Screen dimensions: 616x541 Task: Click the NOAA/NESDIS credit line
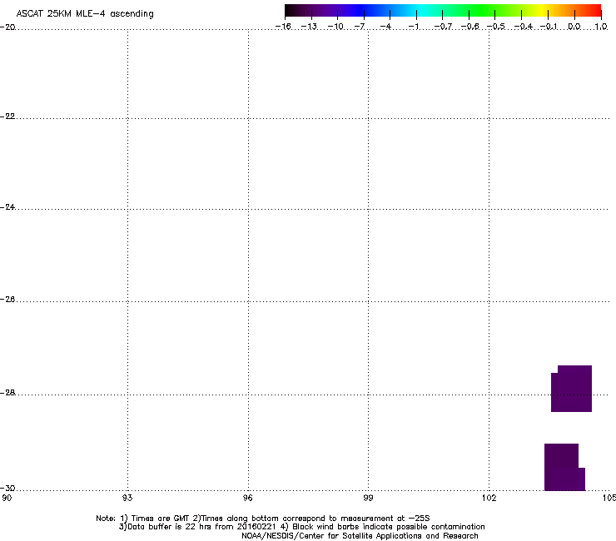click(x=360, y=536)
